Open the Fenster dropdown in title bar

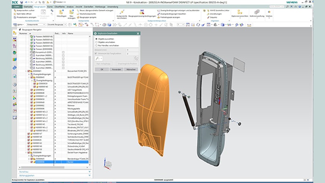[59, 2]
